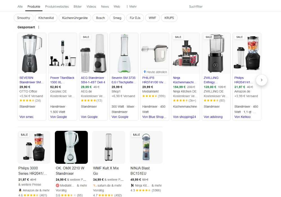
Task: Click Philips 3000 Series HR2041 thumbnail
Action: 34,147
